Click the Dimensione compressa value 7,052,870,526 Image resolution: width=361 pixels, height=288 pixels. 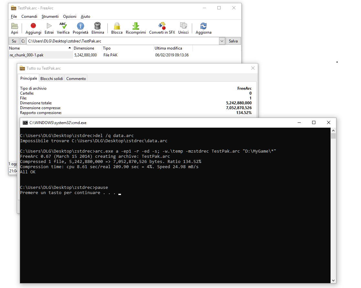coord(239,108)
